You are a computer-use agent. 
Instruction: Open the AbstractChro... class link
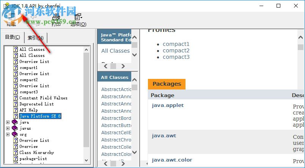pyautogui.click(x=116, y=140)
